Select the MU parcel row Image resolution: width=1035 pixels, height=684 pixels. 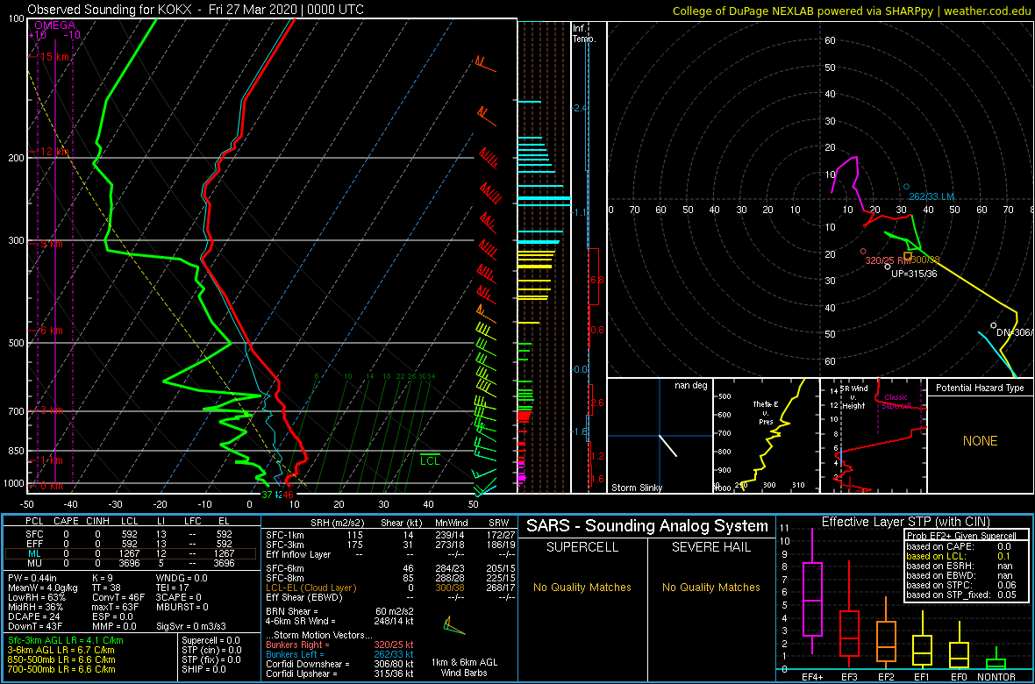pos(130,563)
